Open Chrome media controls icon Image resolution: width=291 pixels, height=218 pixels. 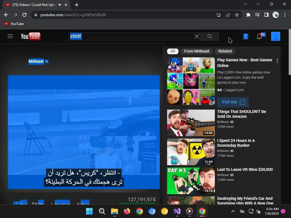(x=257, y=15)
